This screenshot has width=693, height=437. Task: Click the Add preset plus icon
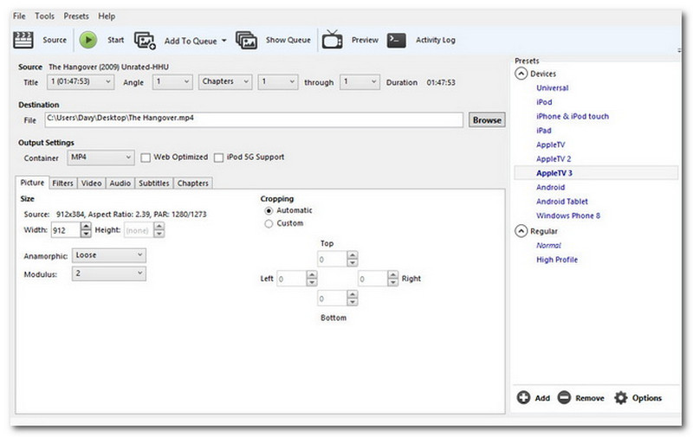click(x=523, y=398)
